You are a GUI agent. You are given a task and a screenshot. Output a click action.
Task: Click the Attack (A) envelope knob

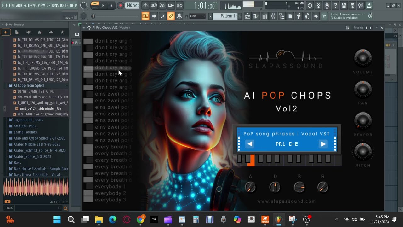click(250, 187)
